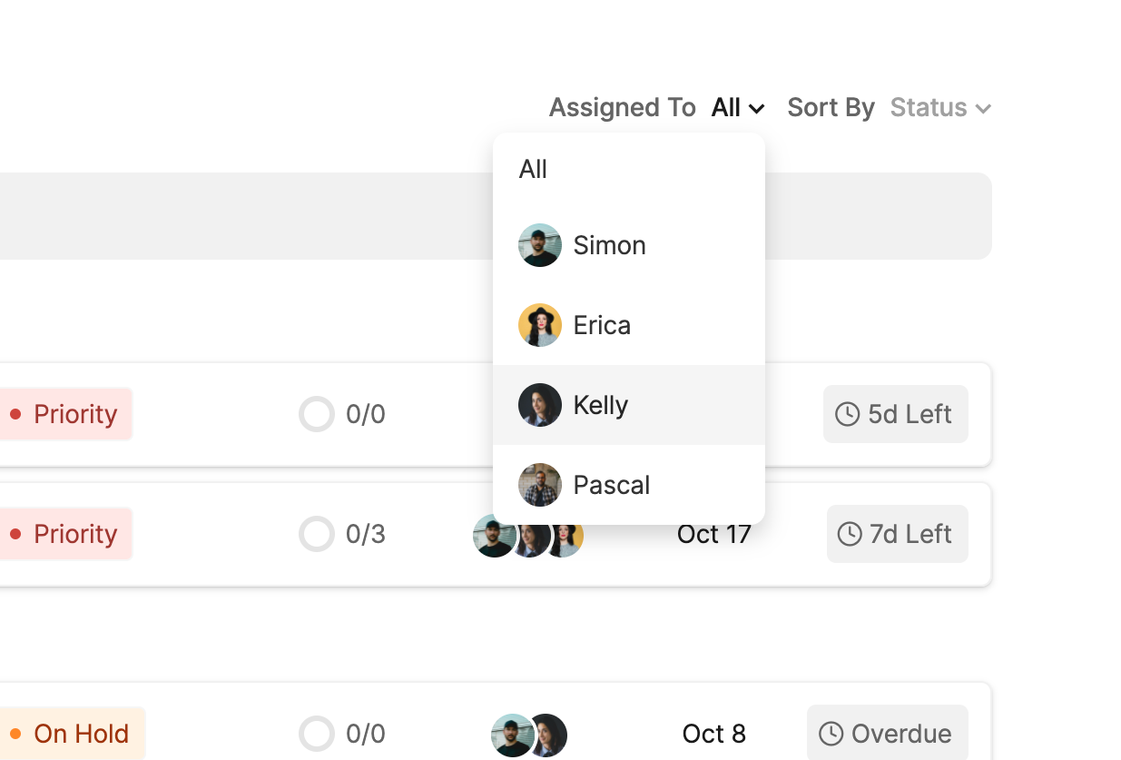1121x760 pixels.
Task: Toggle the progress circle on On Hold task
Action: click(317, 734)
